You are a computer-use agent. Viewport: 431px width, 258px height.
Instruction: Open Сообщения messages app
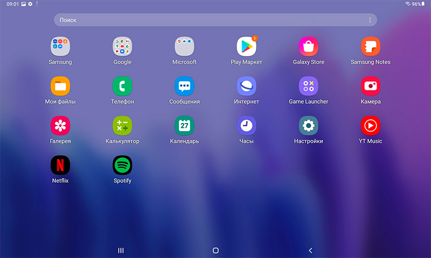pyautogui.click(x=184, y=86)
